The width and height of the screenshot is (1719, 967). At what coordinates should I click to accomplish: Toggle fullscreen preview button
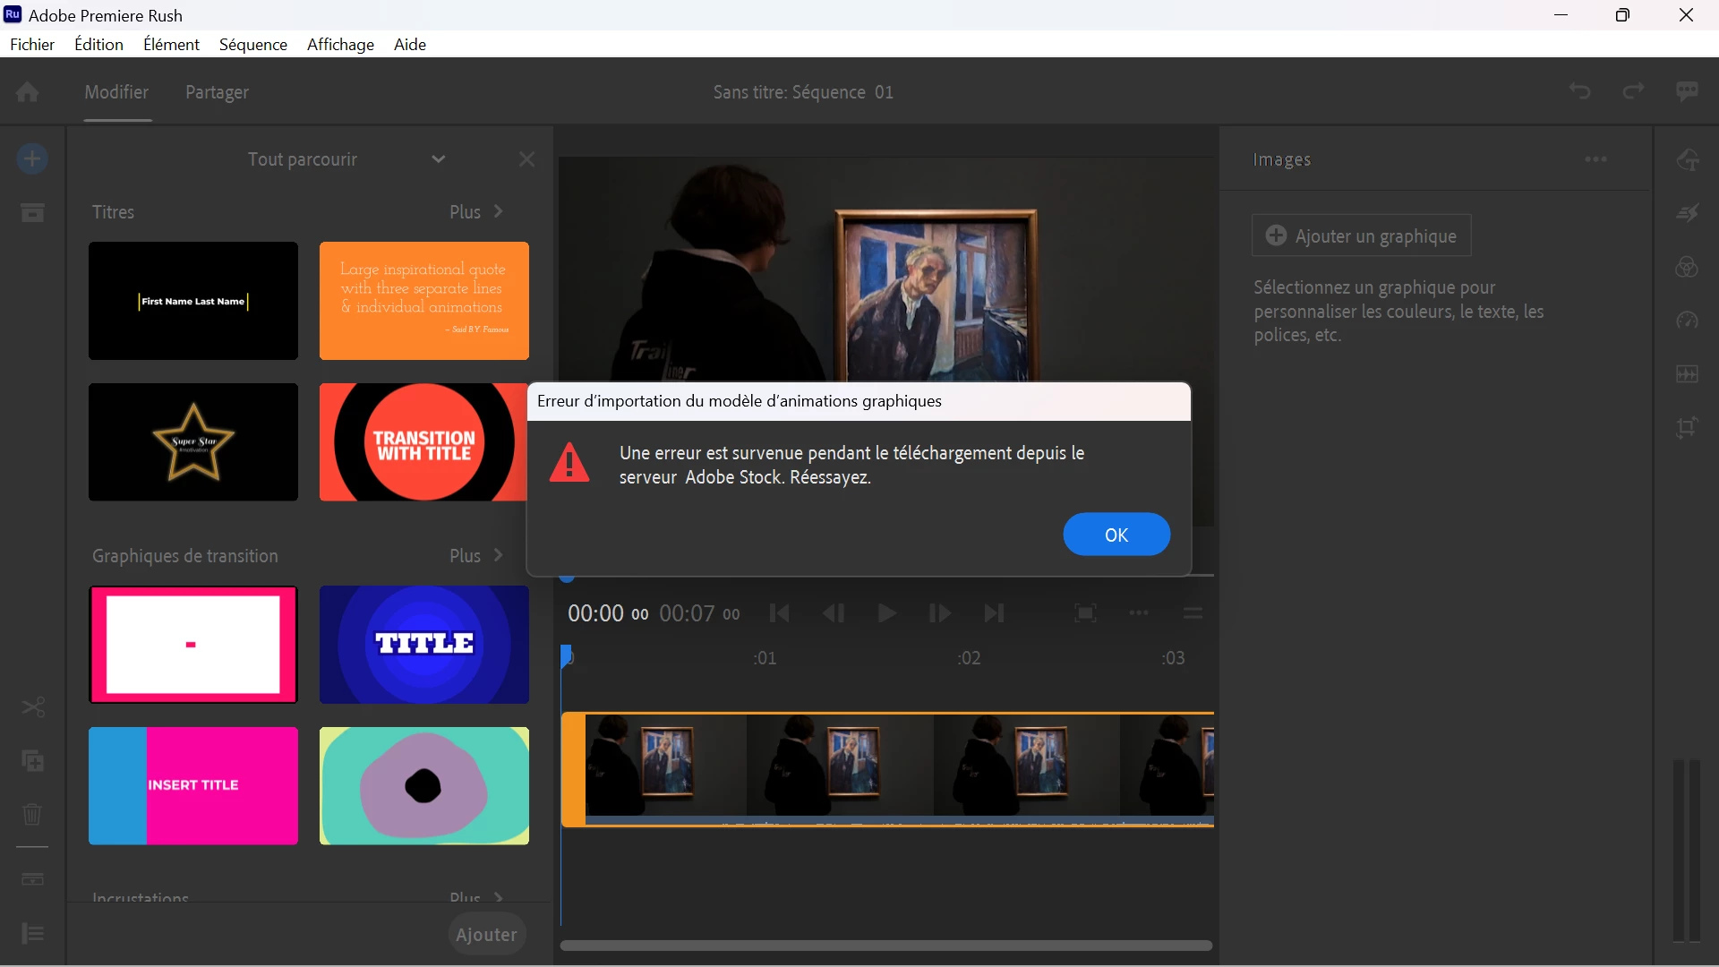coord(1085,613)
